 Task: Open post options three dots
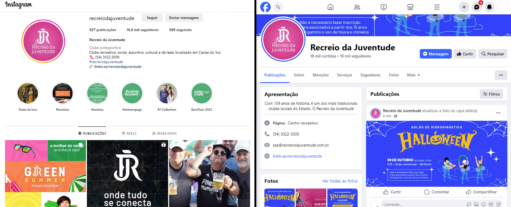pyautogui.click(x=498, y=113)
